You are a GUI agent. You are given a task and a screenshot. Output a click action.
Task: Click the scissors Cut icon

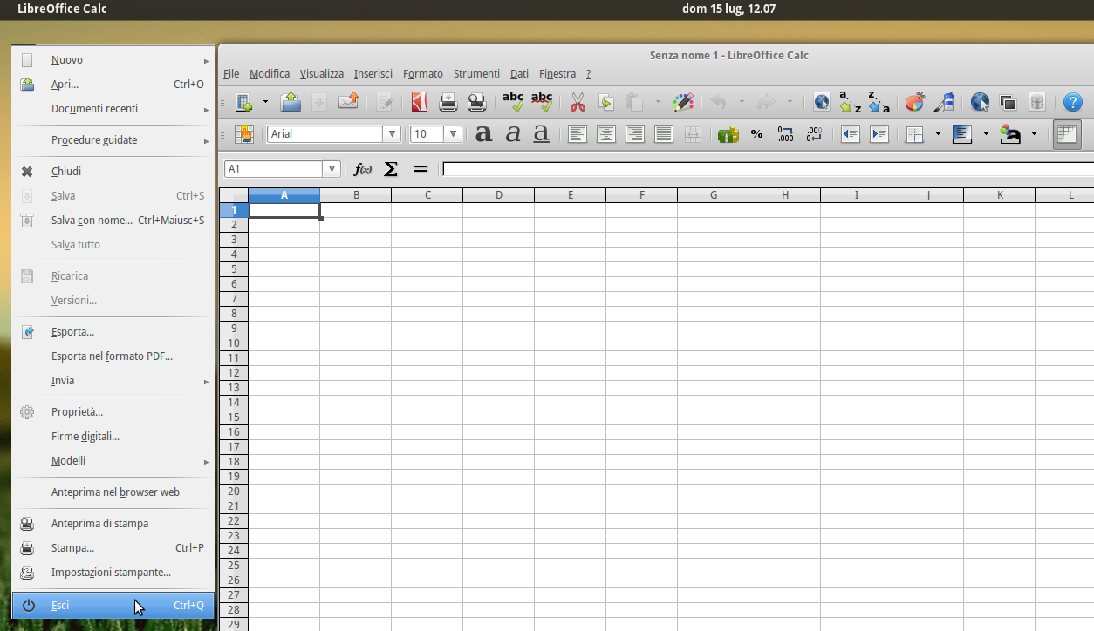click(x=578, y=102)
